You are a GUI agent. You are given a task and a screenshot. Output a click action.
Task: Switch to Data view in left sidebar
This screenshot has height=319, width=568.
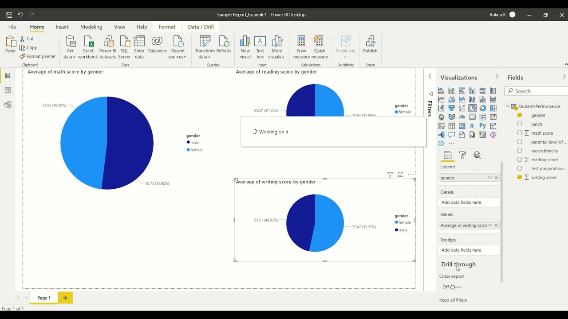[8, 90]
